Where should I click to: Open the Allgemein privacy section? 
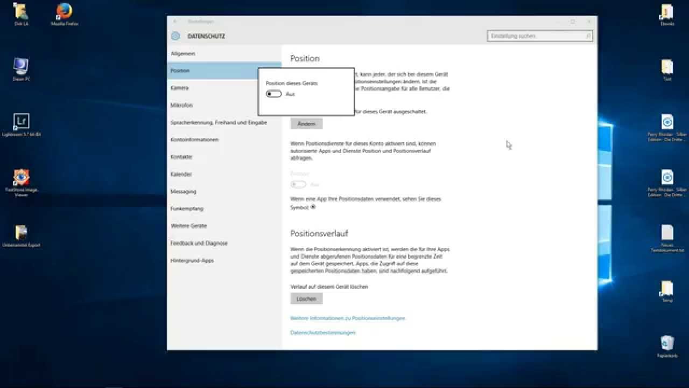point(224,53)
